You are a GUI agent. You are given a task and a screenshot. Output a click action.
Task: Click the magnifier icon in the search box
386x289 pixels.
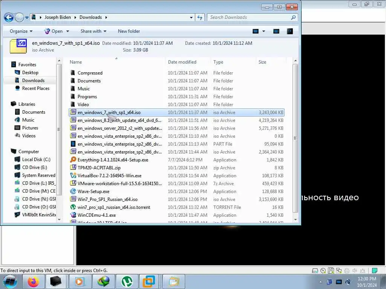(293, 17)
